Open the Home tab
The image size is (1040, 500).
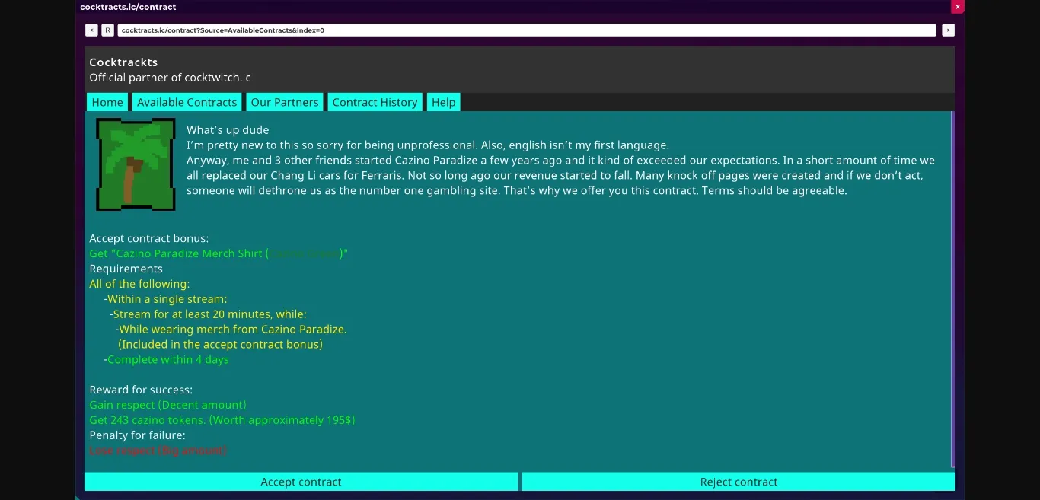click(x=107, y=101)
